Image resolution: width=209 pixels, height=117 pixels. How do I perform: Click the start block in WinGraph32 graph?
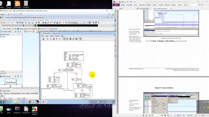coord(74,56)
